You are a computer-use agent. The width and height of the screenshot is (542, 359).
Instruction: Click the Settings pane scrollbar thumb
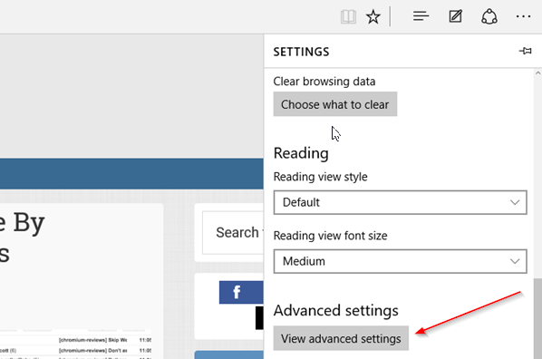tap(537, 318)
